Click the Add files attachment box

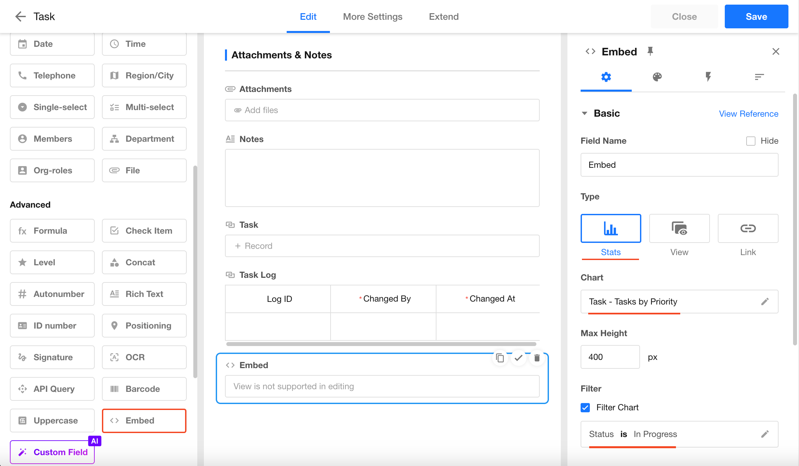click(x=382, y=110)
